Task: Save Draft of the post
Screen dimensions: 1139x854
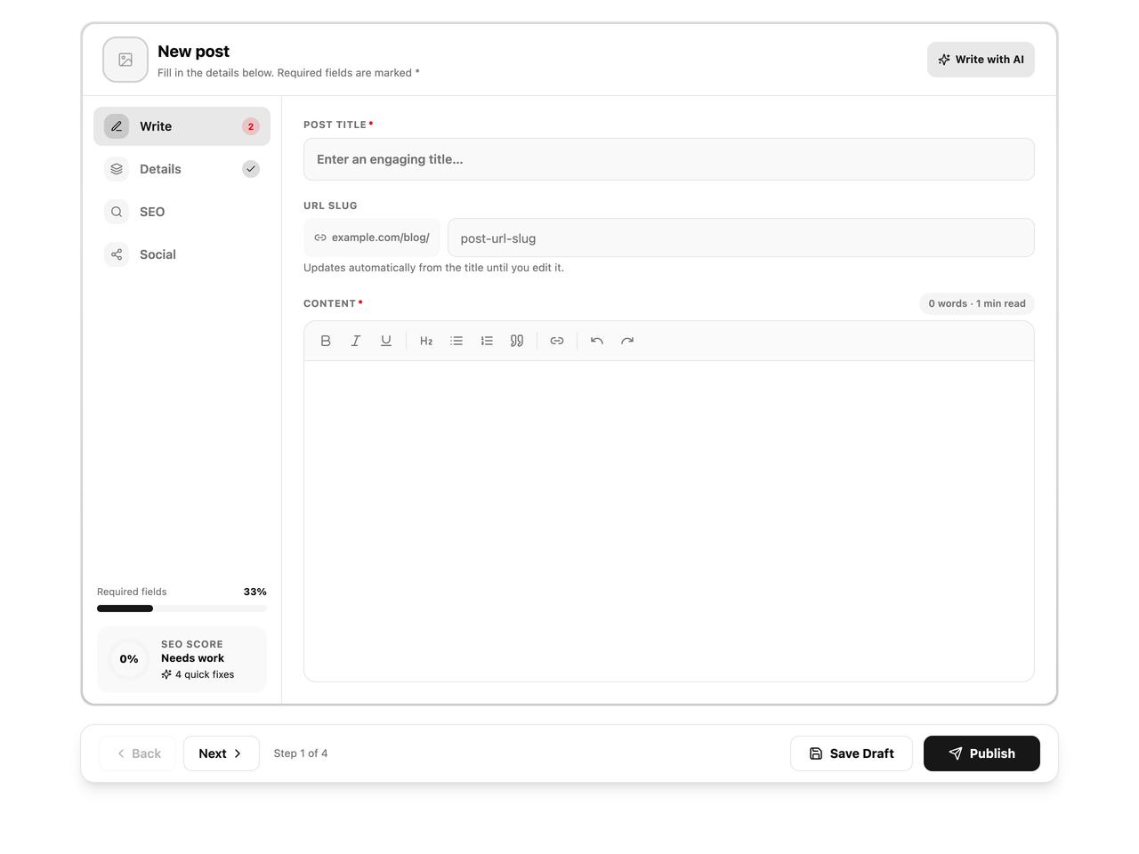Action: (x=852, y=753)
